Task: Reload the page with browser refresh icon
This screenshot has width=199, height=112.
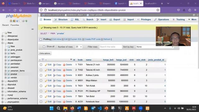Action: point(15,10)
